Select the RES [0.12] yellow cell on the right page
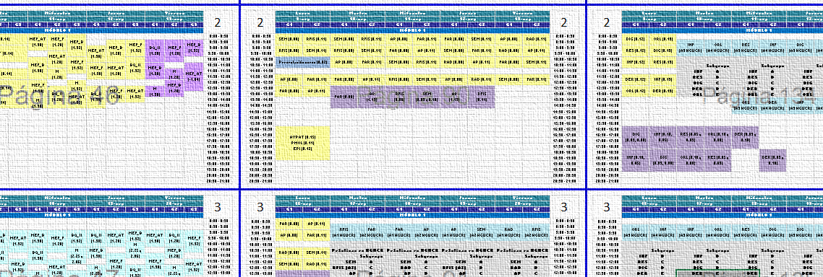 635,50
